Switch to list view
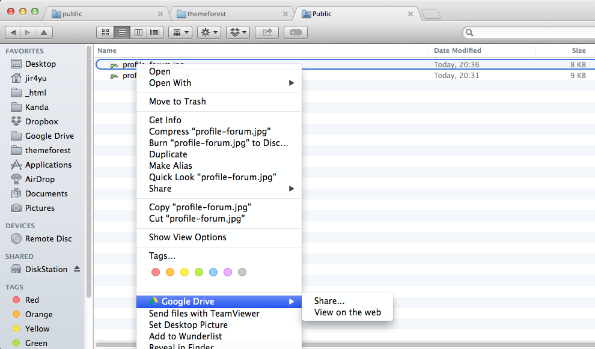The height and width of the screenshot is (349, 595). 122,32
